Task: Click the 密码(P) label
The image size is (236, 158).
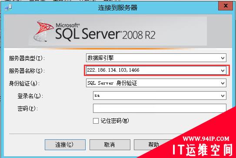Action: click(27, 109)
